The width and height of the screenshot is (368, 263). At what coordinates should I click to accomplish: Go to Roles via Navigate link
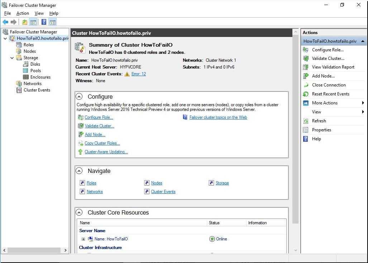pos(91,183)
